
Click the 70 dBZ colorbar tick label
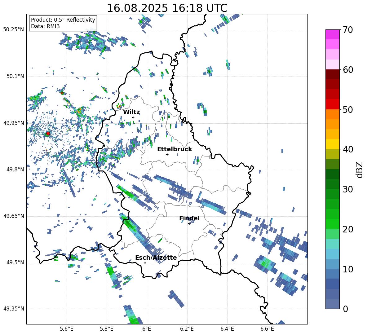(348, 30)
